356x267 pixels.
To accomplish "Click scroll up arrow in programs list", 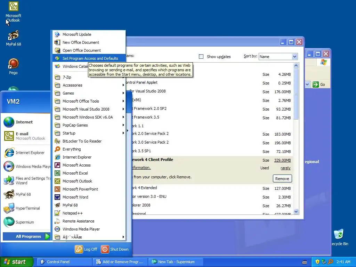I will click(x=296, y=66).
